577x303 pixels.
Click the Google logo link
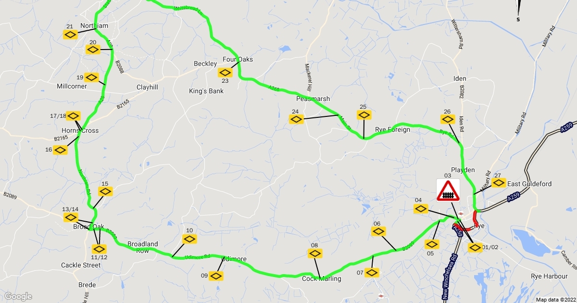[18, 296]
